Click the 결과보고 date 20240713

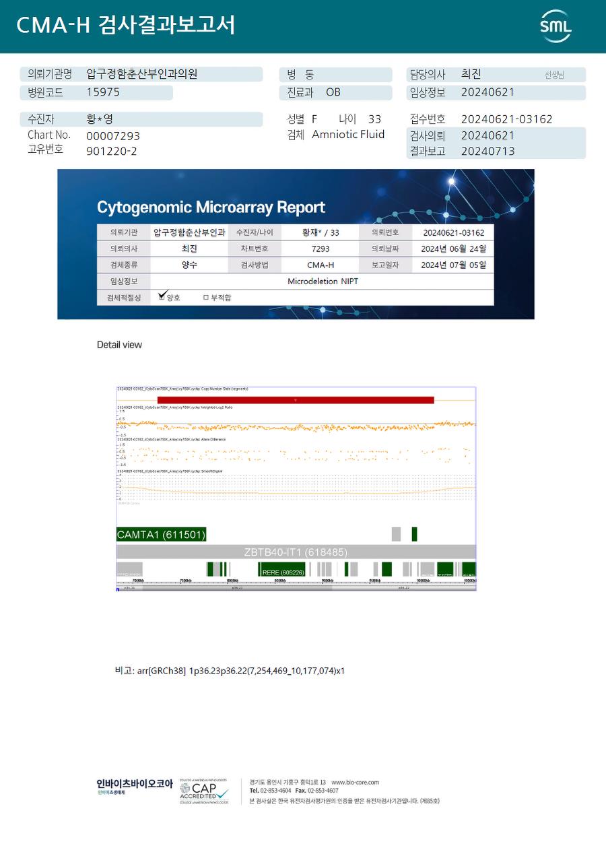pyautogui.click(x=488, y=151)
